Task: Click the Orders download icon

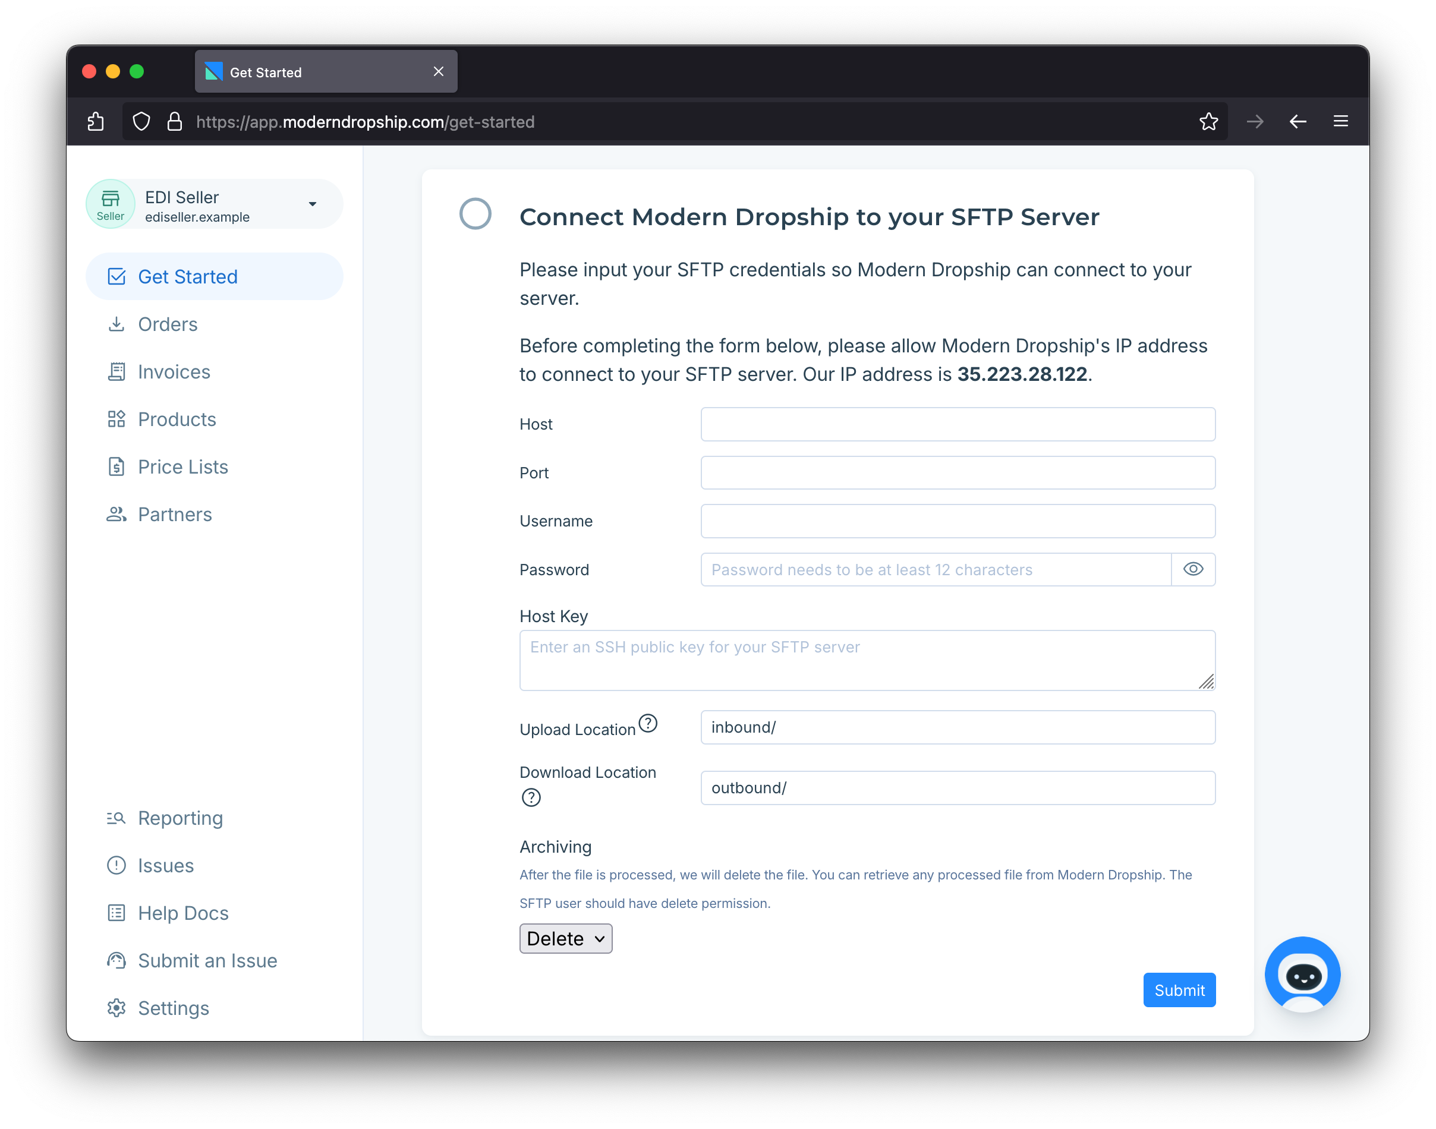Action: 116,324
